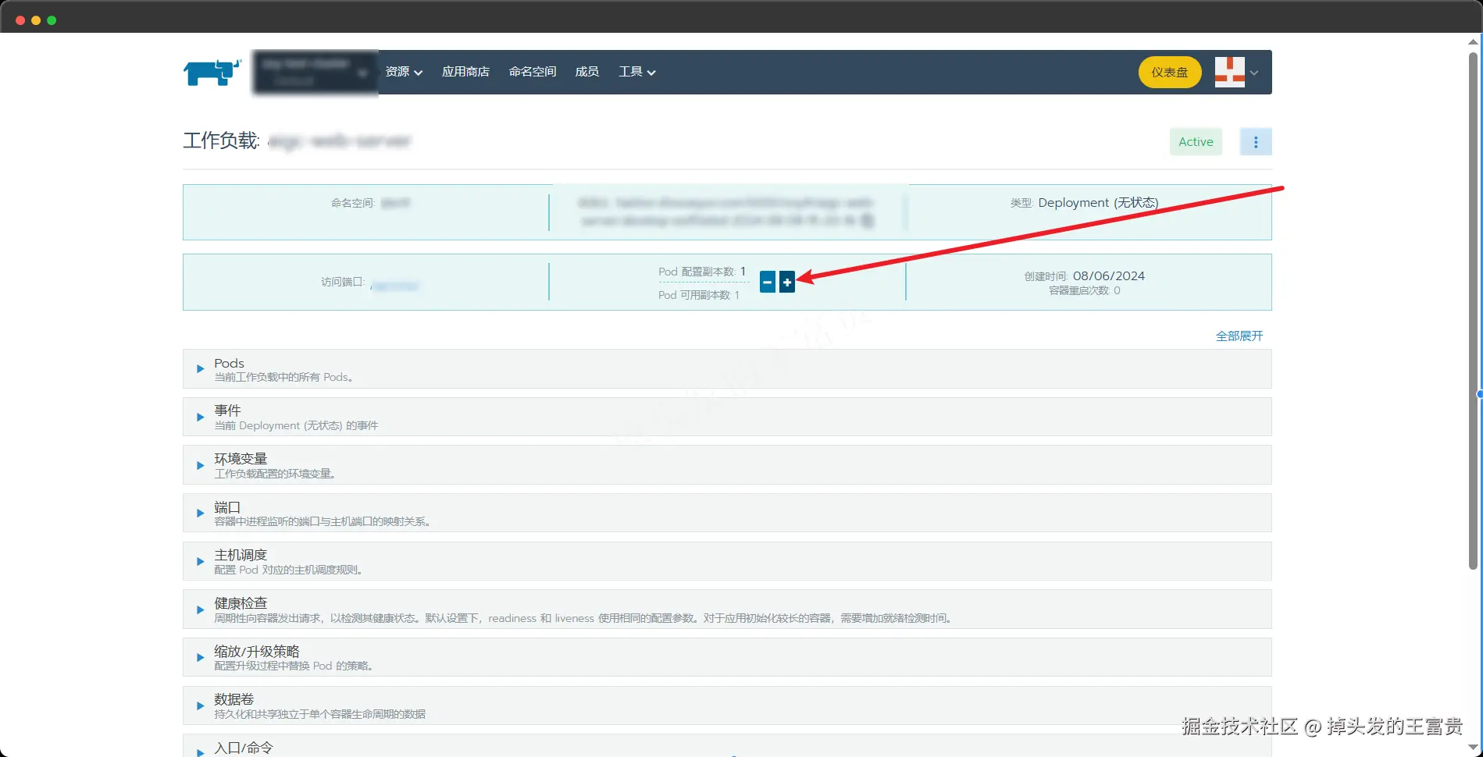The width and height of the screenshot is (1483, 757).
Task: Expand the 健康检查 section
Action: coord(727,610)
